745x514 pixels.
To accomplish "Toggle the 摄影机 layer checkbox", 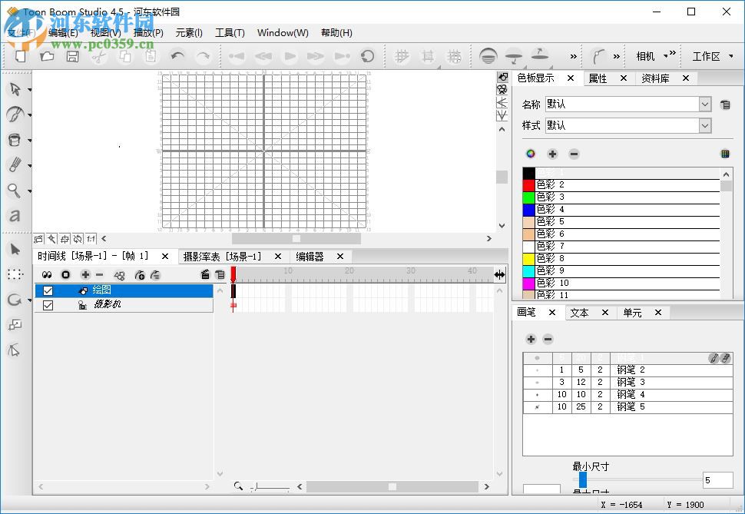I will [x=48, y=305].
